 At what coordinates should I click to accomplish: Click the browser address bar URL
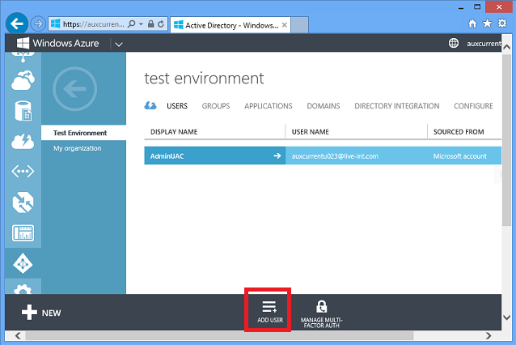coord(94,24)
